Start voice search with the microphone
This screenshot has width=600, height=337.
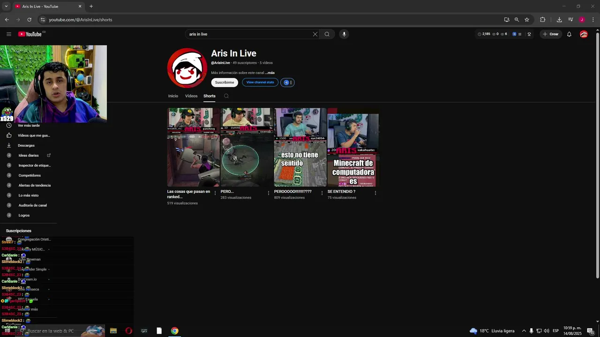coord(344,34)
